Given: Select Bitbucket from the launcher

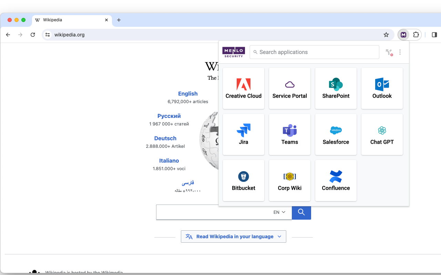Looking at the screenshot, I should click(243, 180).
